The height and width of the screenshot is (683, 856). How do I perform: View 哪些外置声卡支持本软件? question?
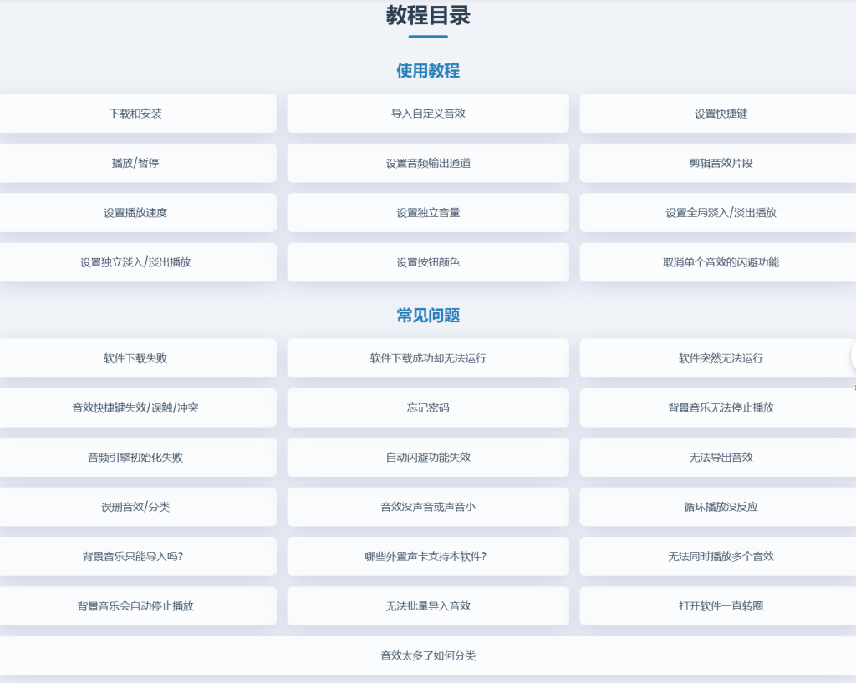pyautogui.click(x=428, y=557)
